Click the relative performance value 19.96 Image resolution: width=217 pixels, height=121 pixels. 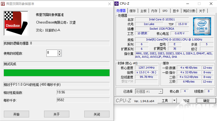point(83,92)
